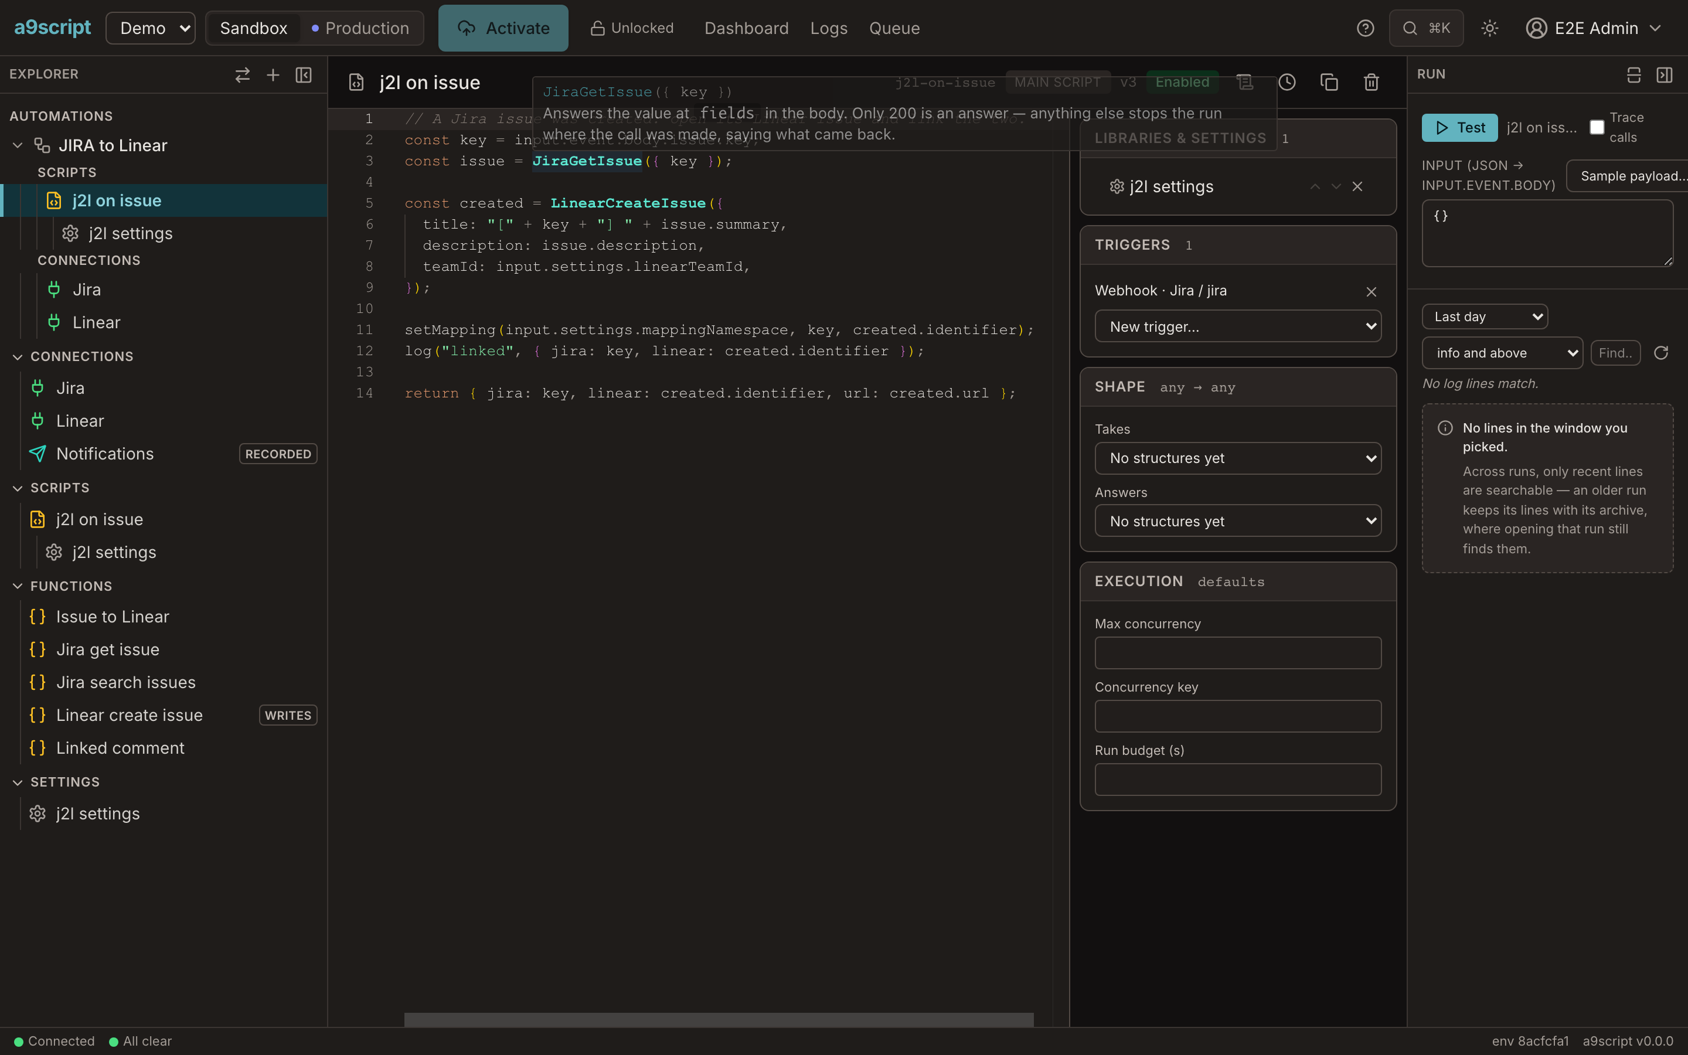This screenshot has width=1688, height=1055.
Task: Open the Last day time range dropdown
Action: pos(1484,316)
